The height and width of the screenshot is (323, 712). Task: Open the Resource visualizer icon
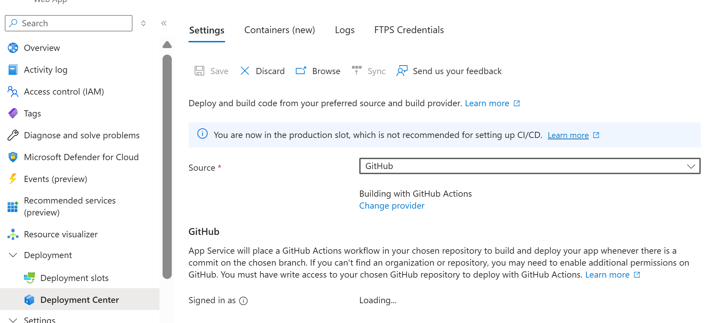[13, 234]
